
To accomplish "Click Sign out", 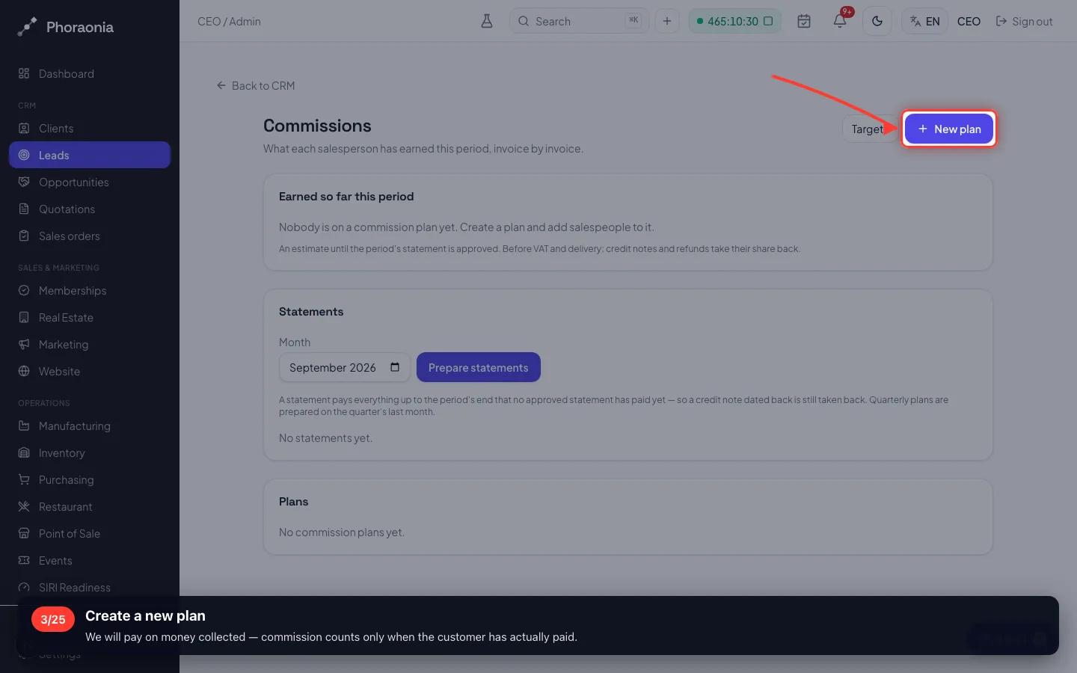I will click(x=1024, y=22).
